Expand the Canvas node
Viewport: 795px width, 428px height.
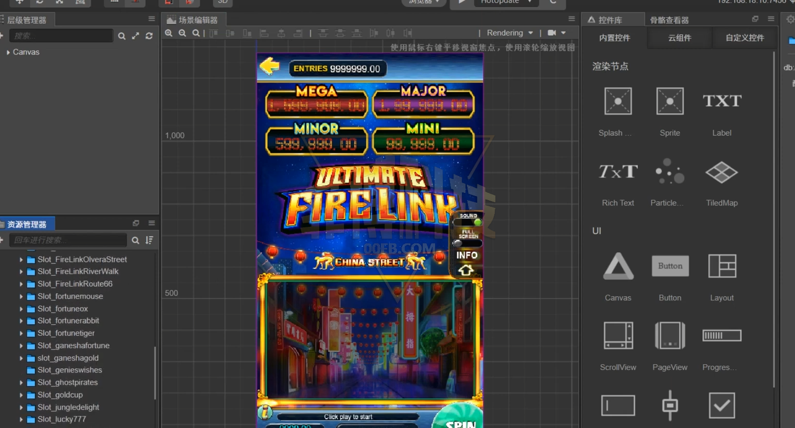[8, 52]
